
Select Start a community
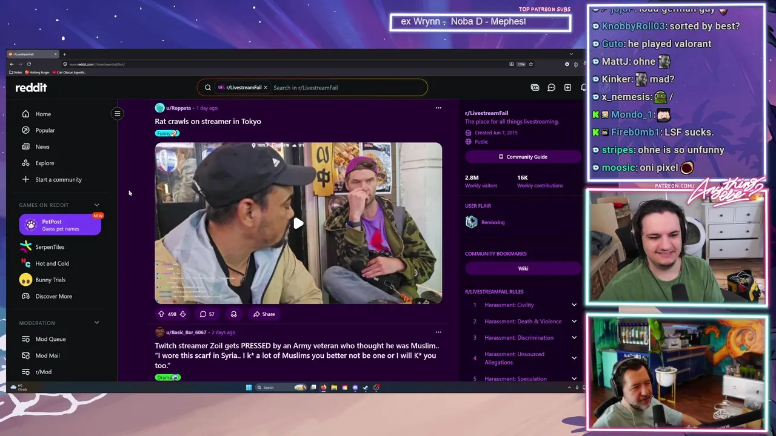58,179
